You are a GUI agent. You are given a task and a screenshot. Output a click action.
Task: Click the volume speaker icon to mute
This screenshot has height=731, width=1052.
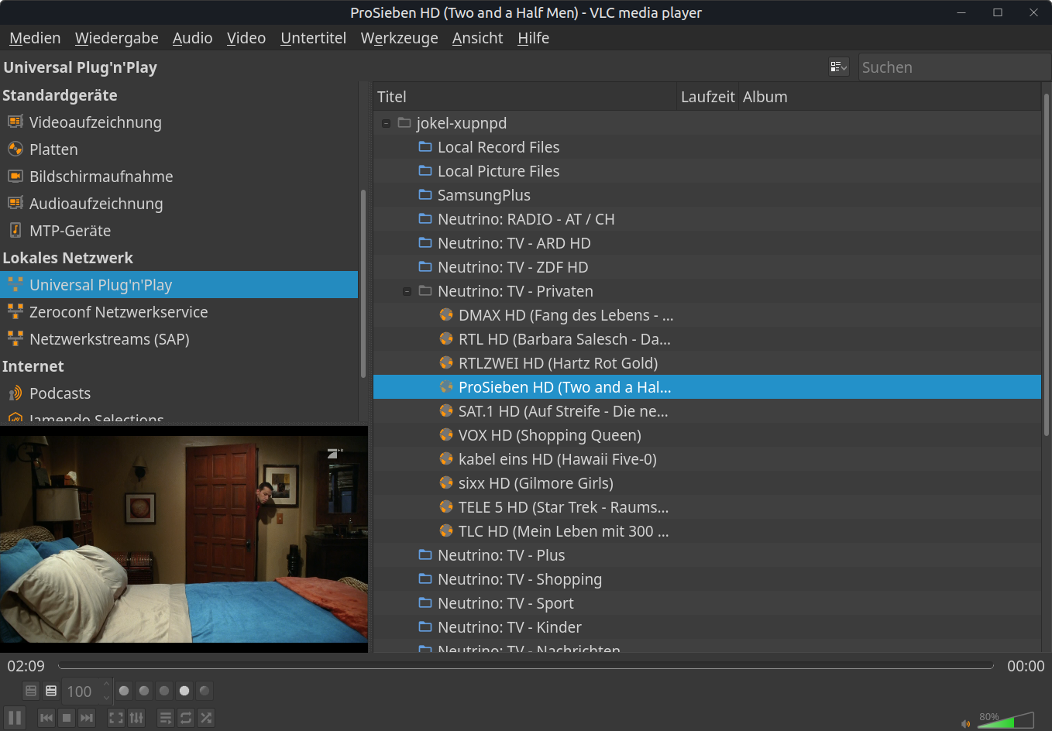click(x=965, y=724)
